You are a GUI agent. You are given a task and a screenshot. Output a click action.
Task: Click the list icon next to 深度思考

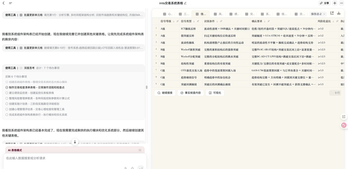pyautogui.click(x=21, y=68)
